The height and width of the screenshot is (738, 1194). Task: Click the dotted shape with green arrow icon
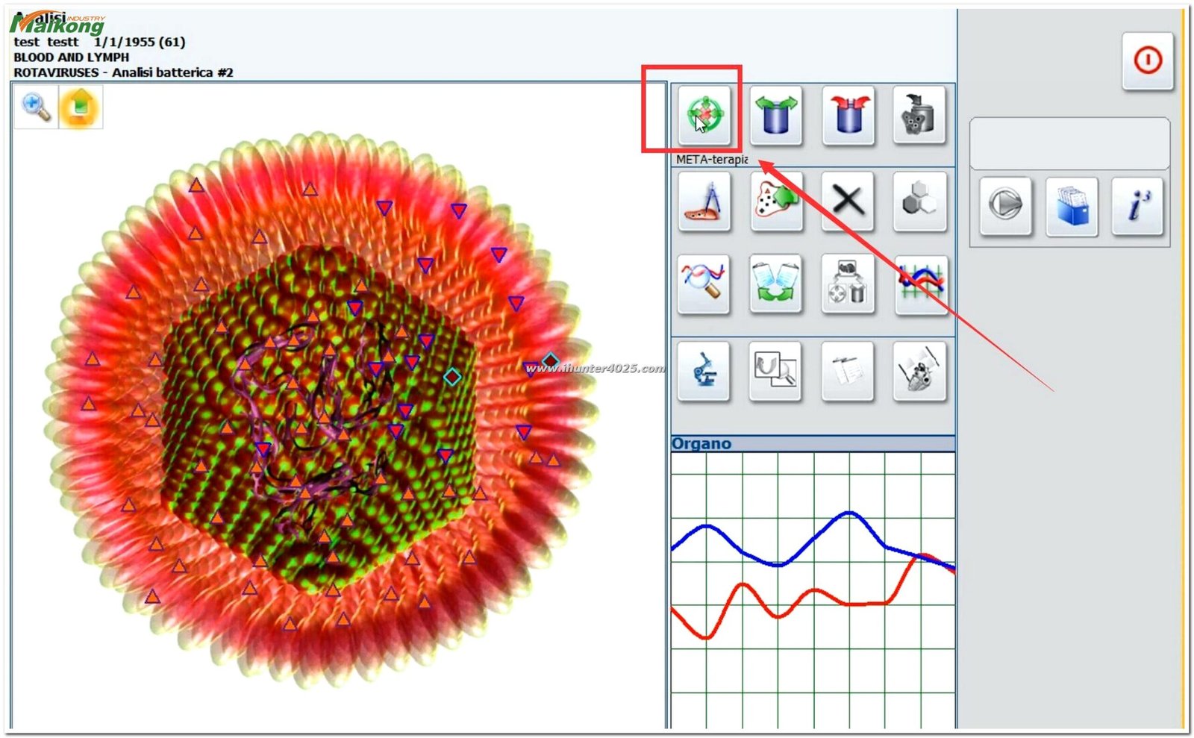point(775,201)
